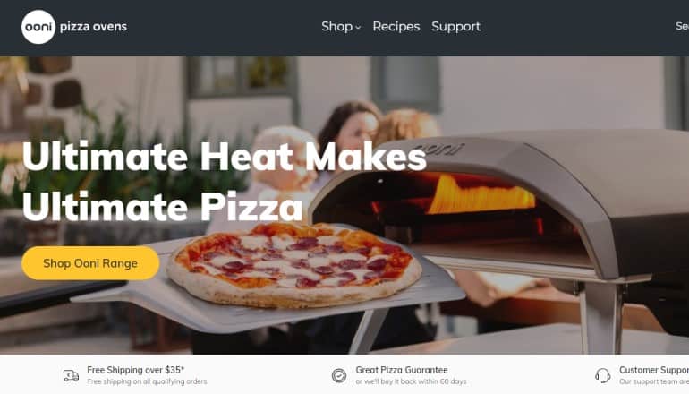The height and width of the screenshot is (394, 689).
Task: Click the chevron next to Shop
Action: tap(358, 27)
